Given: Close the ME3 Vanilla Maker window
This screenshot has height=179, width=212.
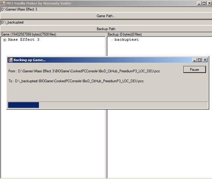Looking at the screenshot, I should (209, 3).
